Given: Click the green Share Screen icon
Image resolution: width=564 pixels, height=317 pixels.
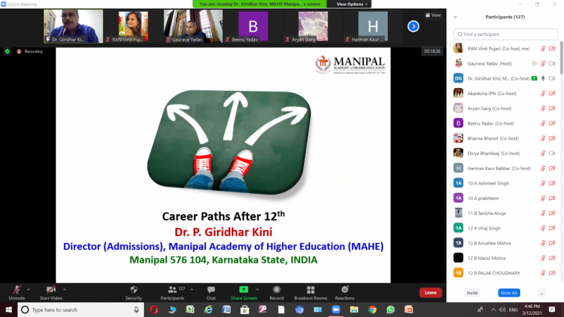Looking at the screenshot, I should (243, 290).
